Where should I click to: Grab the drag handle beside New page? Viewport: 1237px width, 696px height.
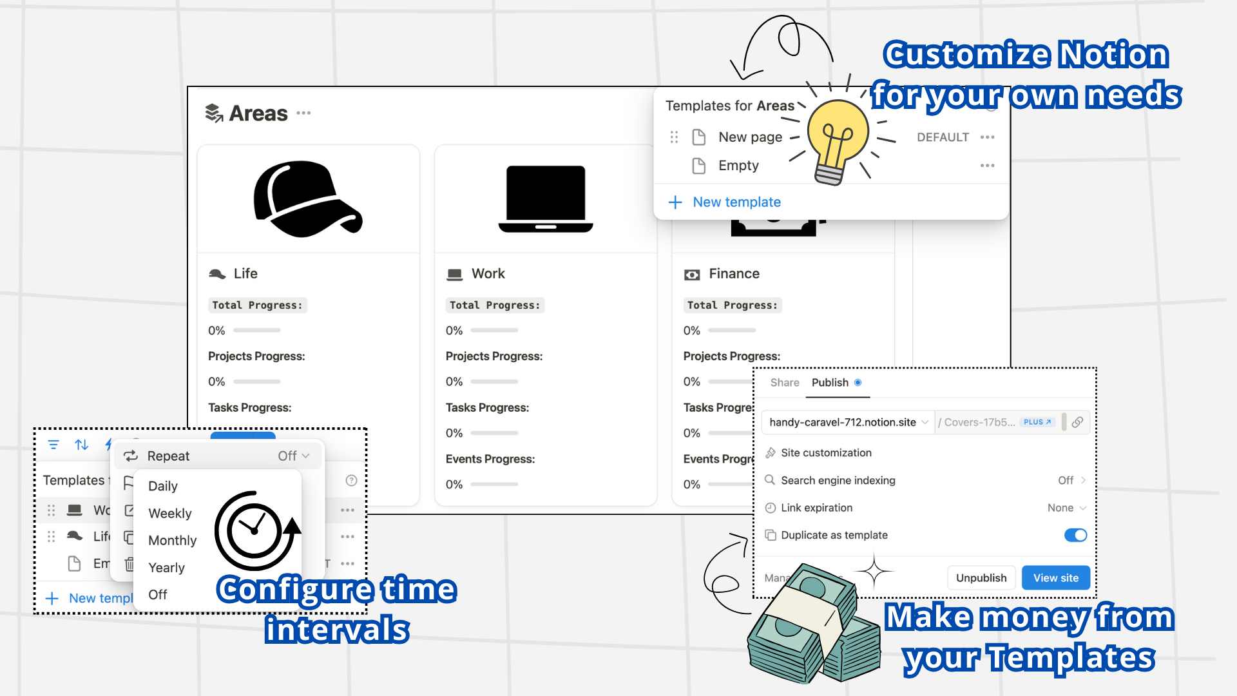pyautogui.click(x=674, y=137)
